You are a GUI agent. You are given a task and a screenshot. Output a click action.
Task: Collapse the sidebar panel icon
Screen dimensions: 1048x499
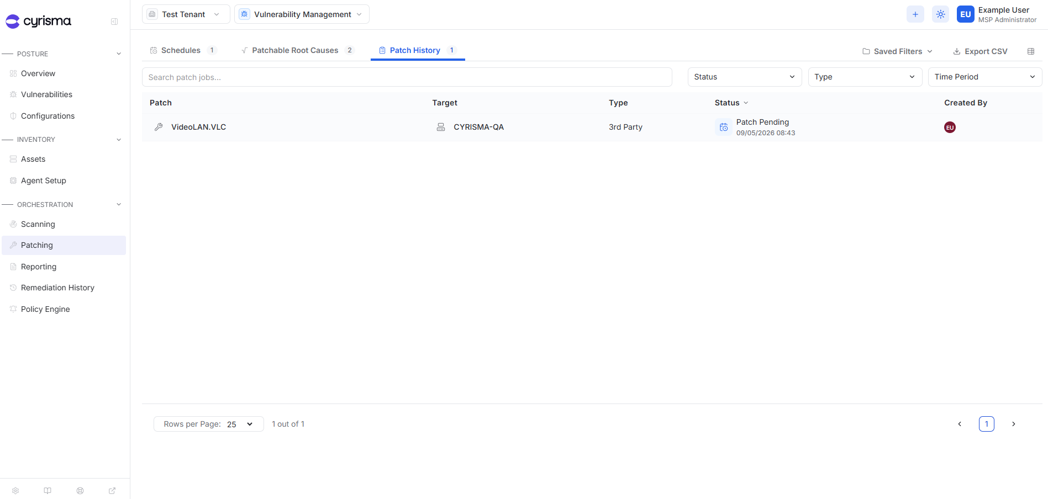pos(114,22)
